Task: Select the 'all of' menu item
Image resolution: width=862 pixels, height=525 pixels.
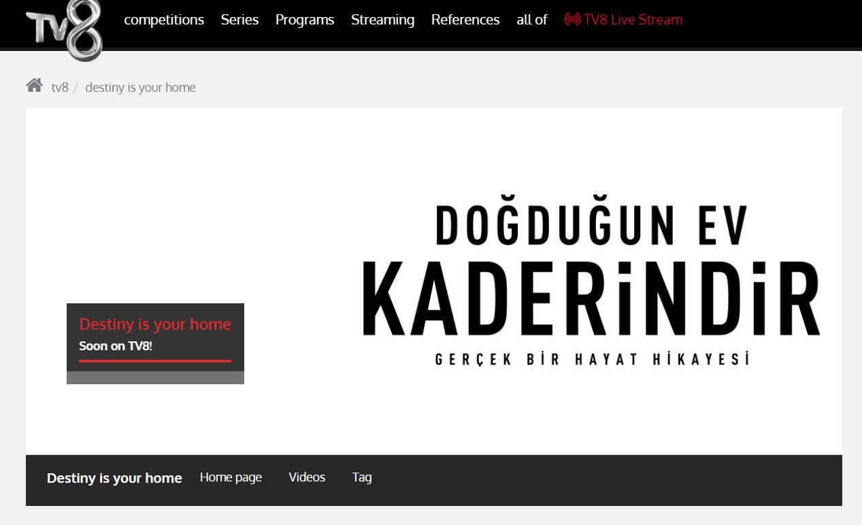Action: pos(531,20)
